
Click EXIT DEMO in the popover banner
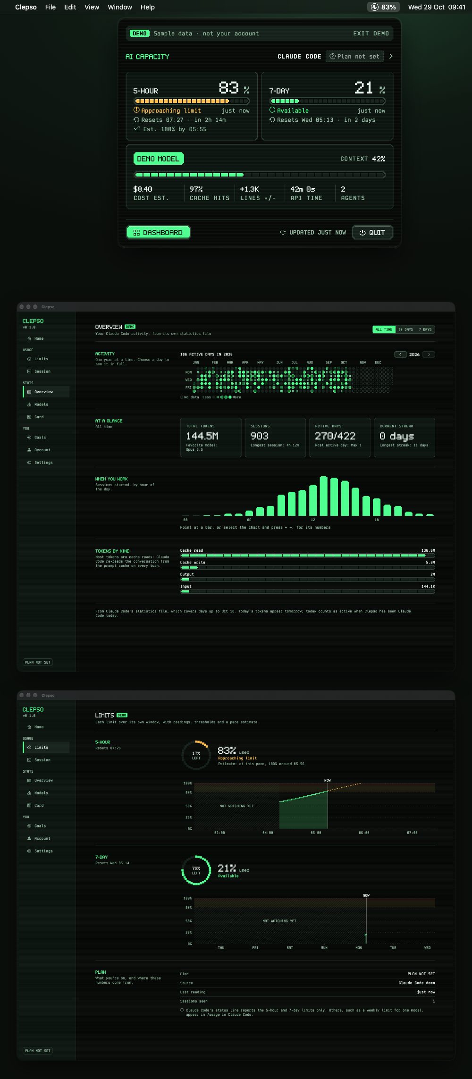(x=371, y=34)
